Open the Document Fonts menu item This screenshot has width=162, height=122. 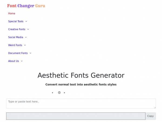pyautogui.click(x=18, y=53)
